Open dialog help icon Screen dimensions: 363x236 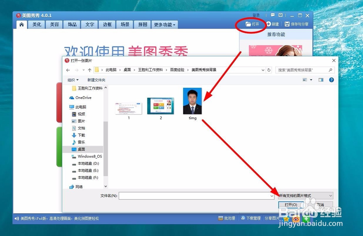click(331, 80)
